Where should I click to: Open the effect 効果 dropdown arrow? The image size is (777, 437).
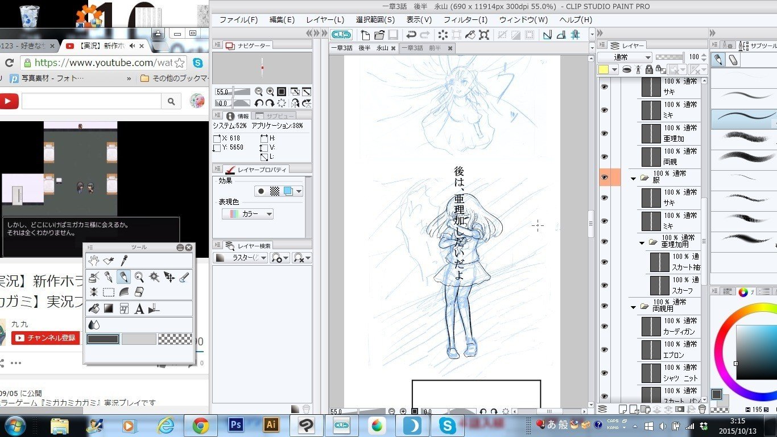pos(299,191)
